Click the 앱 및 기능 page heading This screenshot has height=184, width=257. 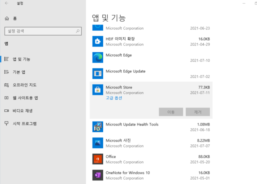click(109, 18)
